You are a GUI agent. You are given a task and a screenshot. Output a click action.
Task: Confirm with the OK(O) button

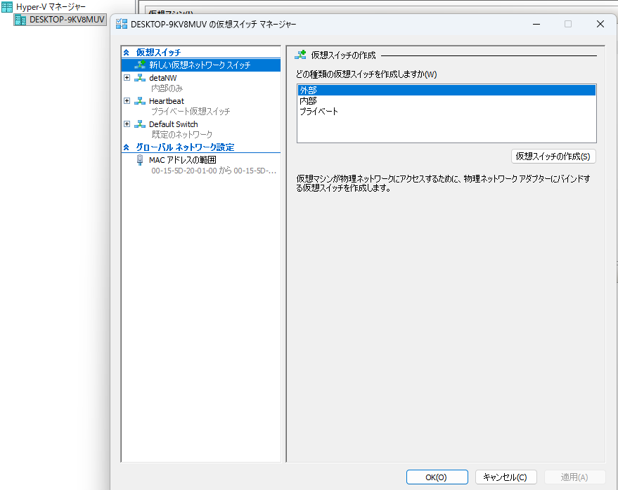(437, 477)
